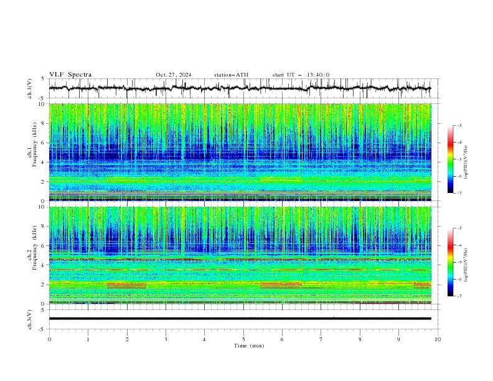Click the "log(PSD)(V²/Hz)" label beside ch.2 colorbar
This screenshot has width=493, height=381.
pos(466,265)
